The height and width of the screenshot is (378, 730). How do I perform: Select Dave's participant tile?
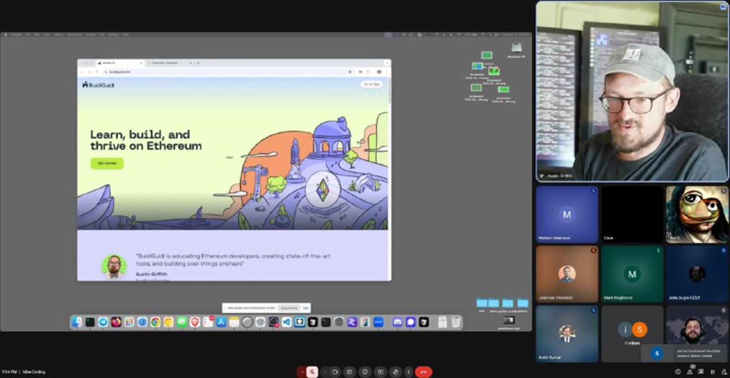click(x=632, y=214)
